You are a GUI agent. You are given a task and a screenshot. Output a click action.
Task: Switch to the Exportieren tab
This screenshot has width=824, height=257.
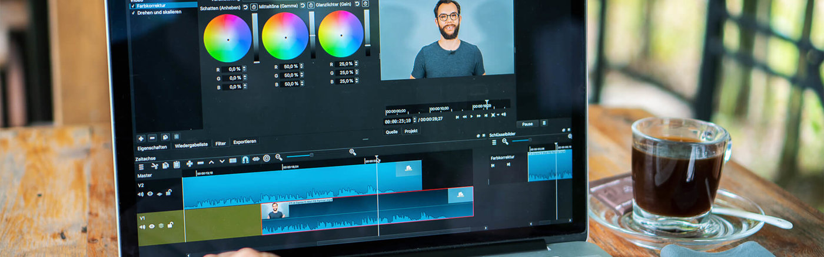coord(244,141)
